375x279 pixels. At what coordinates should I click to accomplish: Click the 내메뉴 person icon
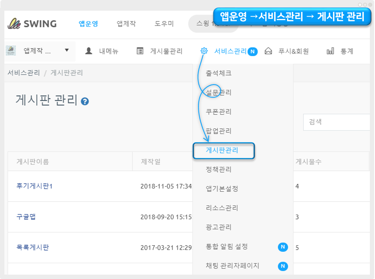click(89, 51)
